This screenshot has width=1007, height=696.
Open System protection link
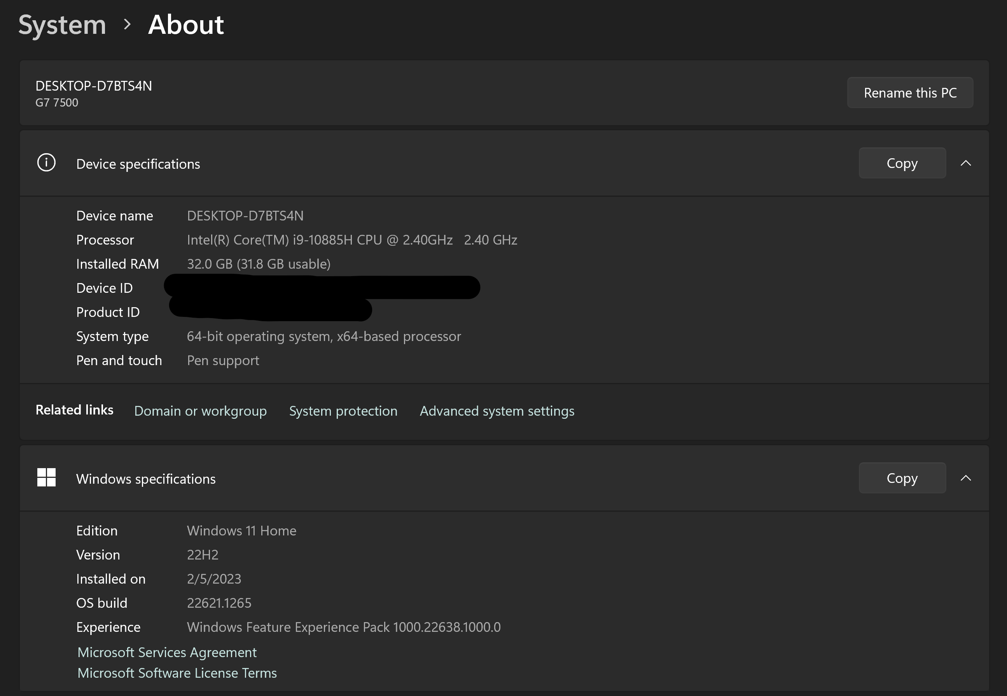coord(344,411)
